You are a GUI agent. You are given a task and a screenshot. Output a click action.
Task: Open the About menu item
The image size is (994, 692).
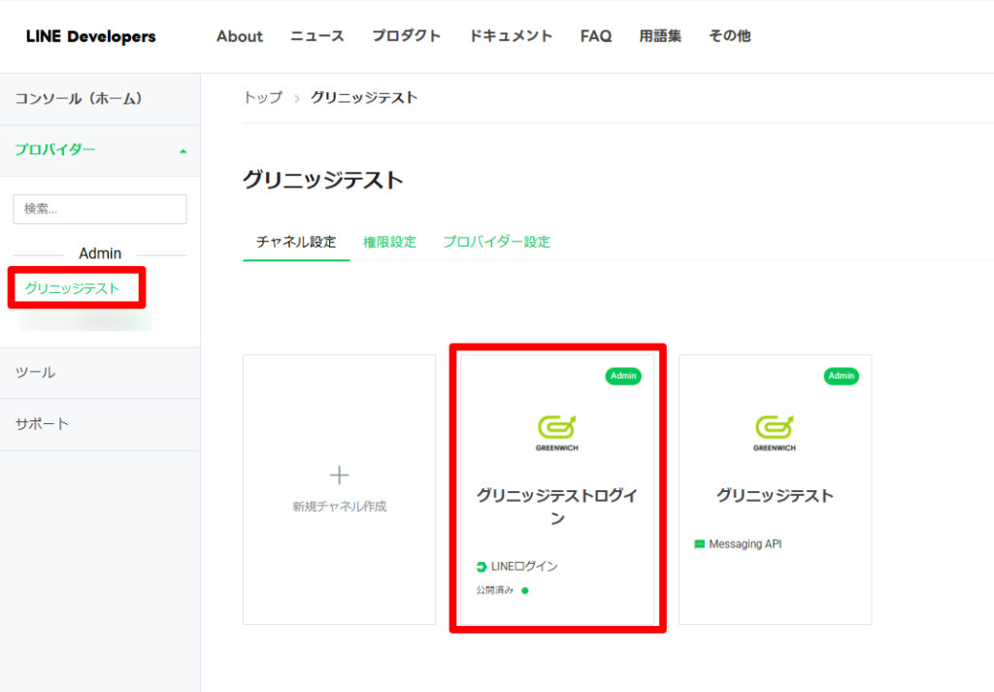point(240,36)
